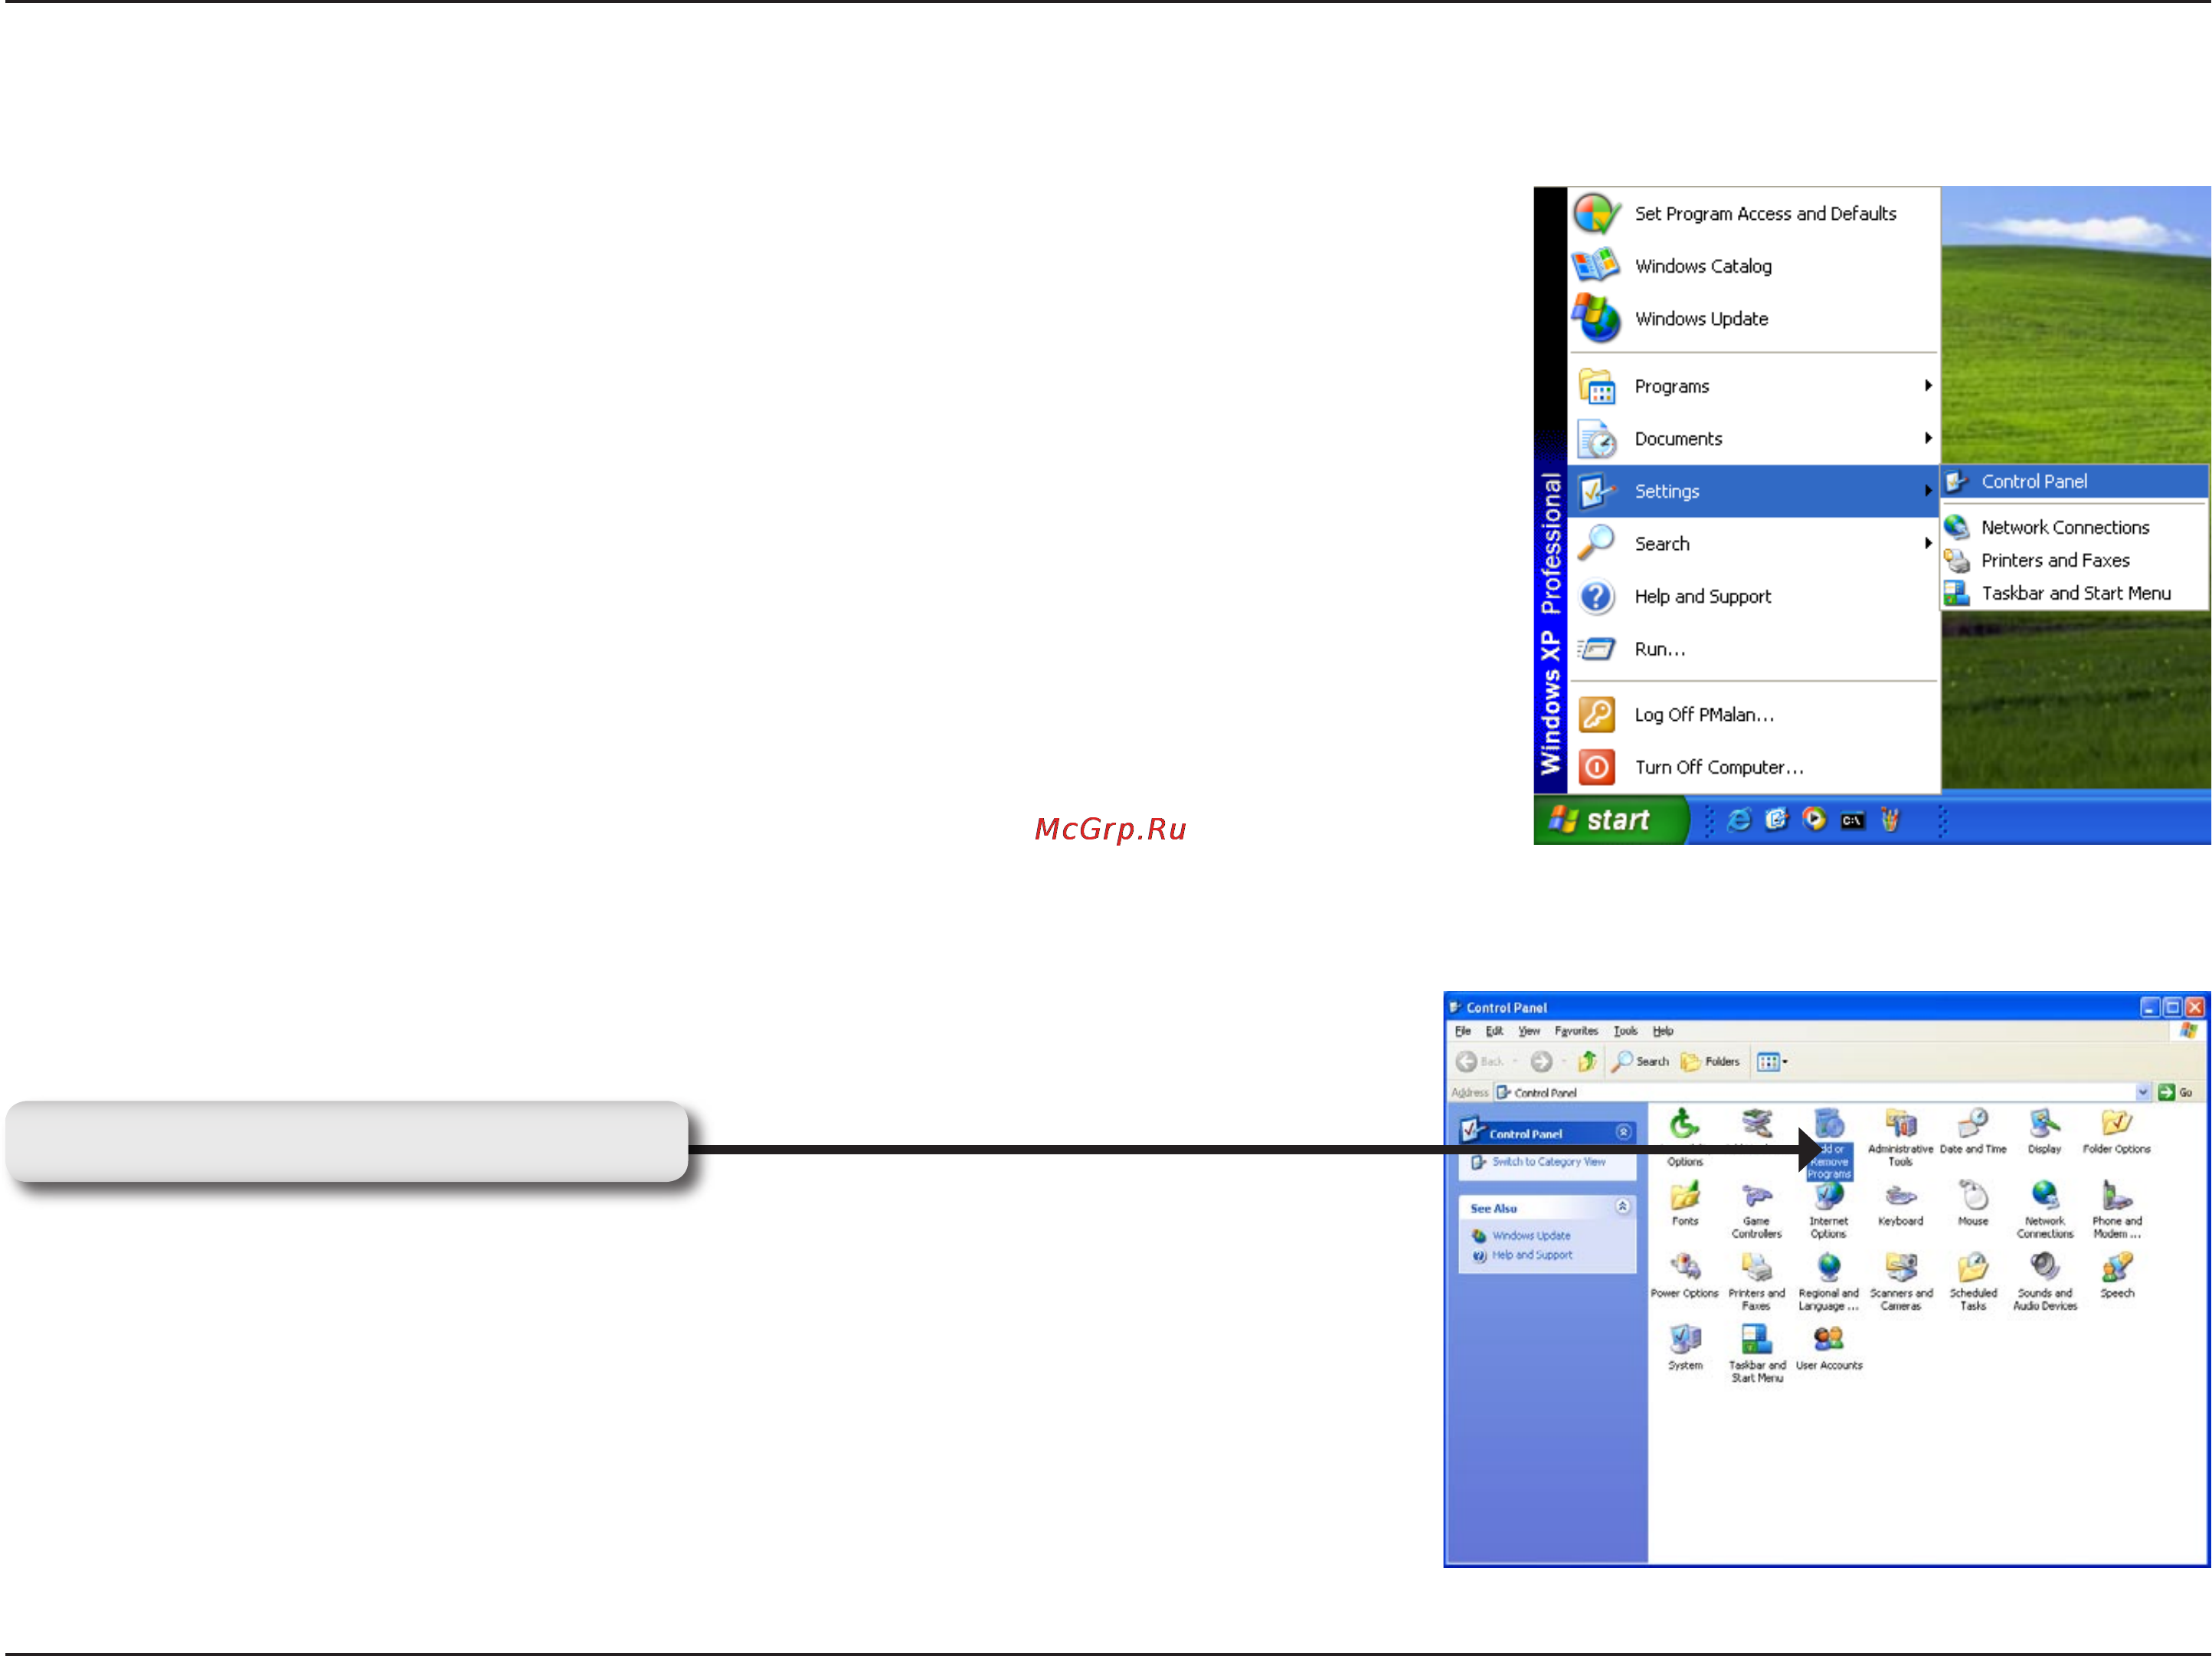Expand the Documents submenu arrow
Screen dimensions: 2212x1656
click(1928, 438)
